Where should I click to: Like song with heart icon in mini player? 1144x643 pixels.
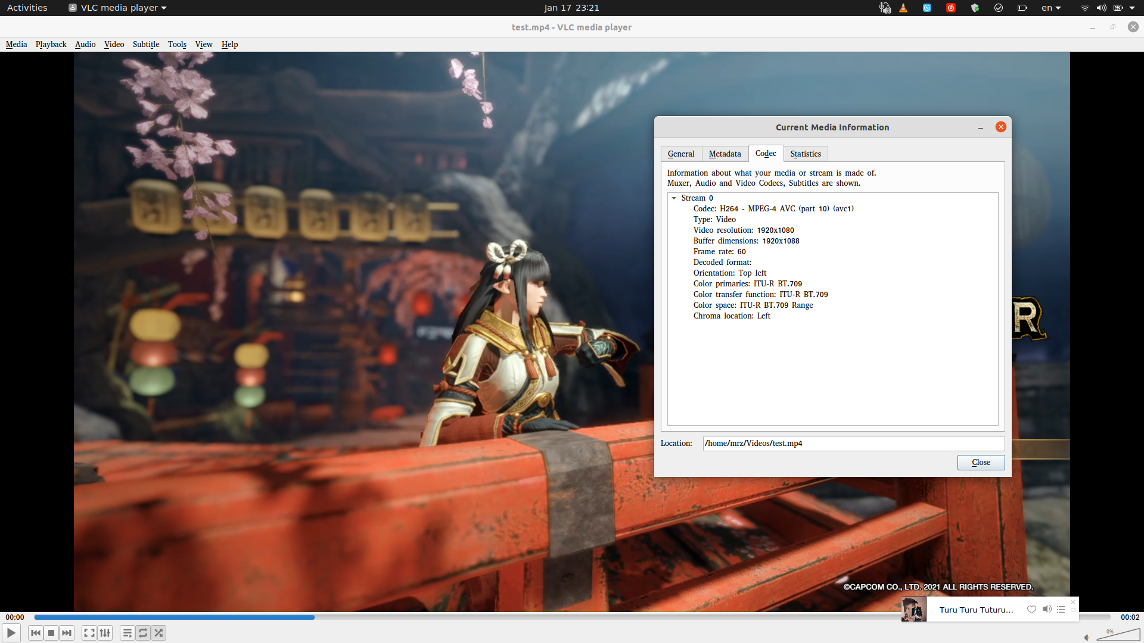[1031, 609]
